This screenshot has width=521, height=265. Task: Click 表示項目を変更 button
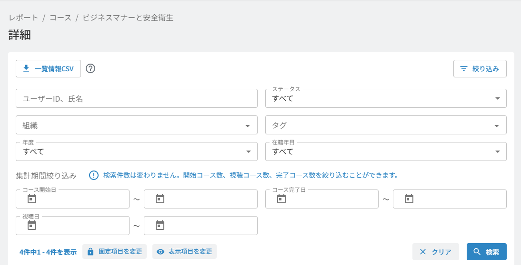[184, 251]
